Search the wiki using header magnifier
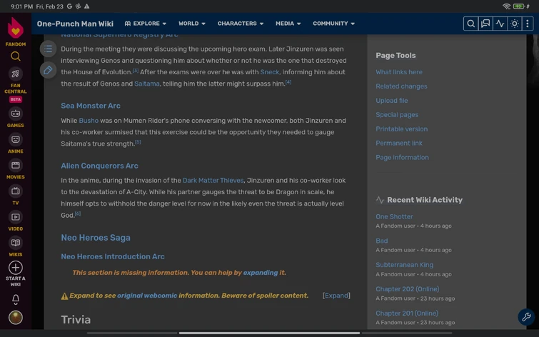The height and width of the screenshot is (337, 539). click(471, 24)
